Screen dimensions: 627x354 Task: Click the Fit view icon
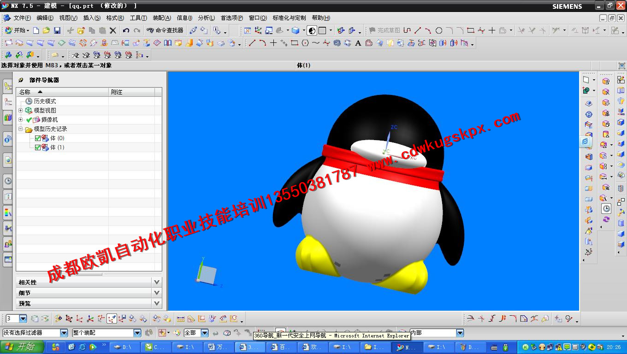(248, 30)
